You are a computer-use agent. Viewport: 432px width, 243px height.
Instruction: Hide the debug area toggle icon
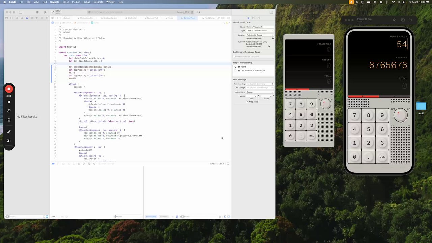click(x=228, y=164)
